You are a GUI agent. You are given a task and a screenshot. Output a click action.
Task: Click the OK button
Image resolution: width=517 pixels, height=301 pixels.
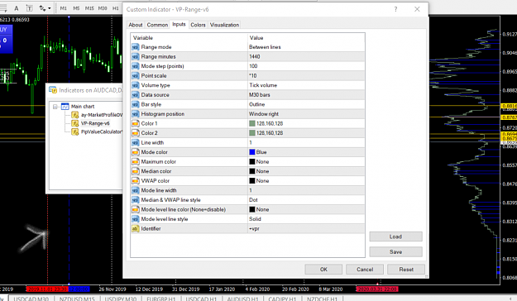click(x=323, y=270)
